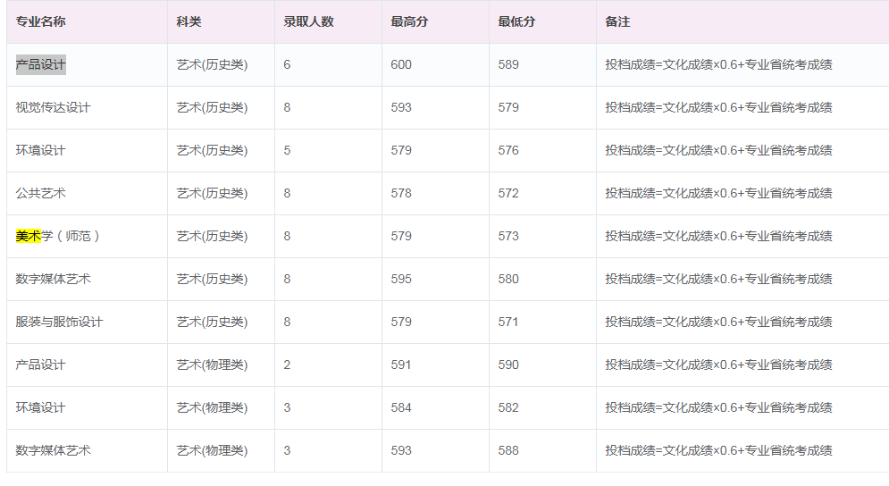Screen dimensions: 889x486
Task: Click lowest score 573
Action: 508,236
